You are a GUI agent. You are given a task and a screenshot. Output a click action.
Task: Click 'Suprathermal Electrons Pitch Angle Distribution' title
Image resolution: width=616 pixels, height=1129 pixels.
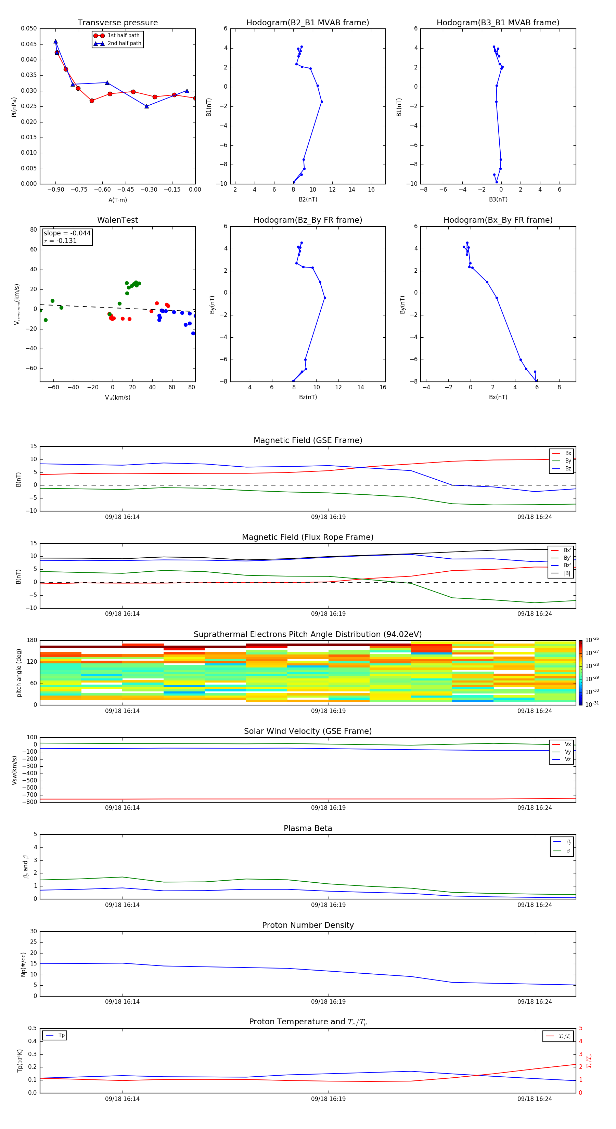tap(308, 634)
